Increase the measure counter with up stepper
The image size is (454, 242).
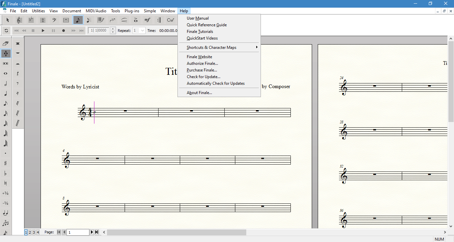(x=113, y=29)
